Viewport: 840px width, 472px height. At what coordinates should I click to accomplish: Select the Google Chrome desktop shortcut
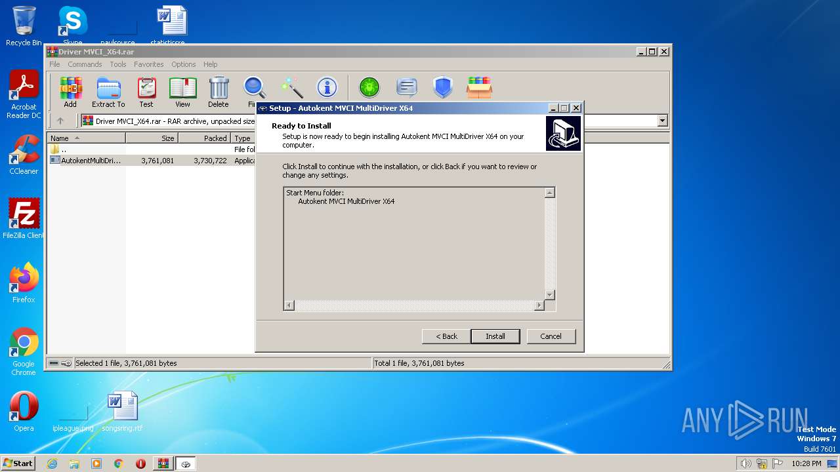pos(24,352)
